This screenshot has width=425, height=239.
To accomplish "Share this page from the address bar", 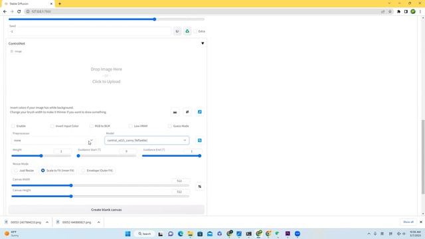I will [383, 12].
